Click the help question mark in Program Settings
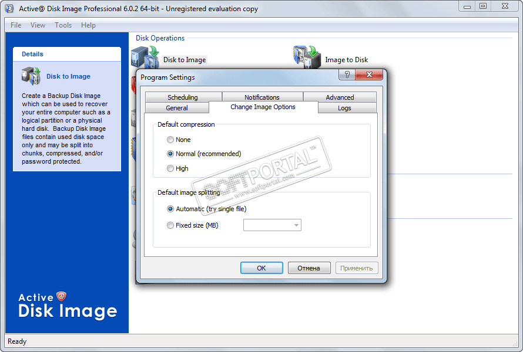 347,75
